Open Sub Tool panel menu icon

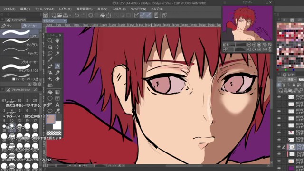(x=2, y=19)
